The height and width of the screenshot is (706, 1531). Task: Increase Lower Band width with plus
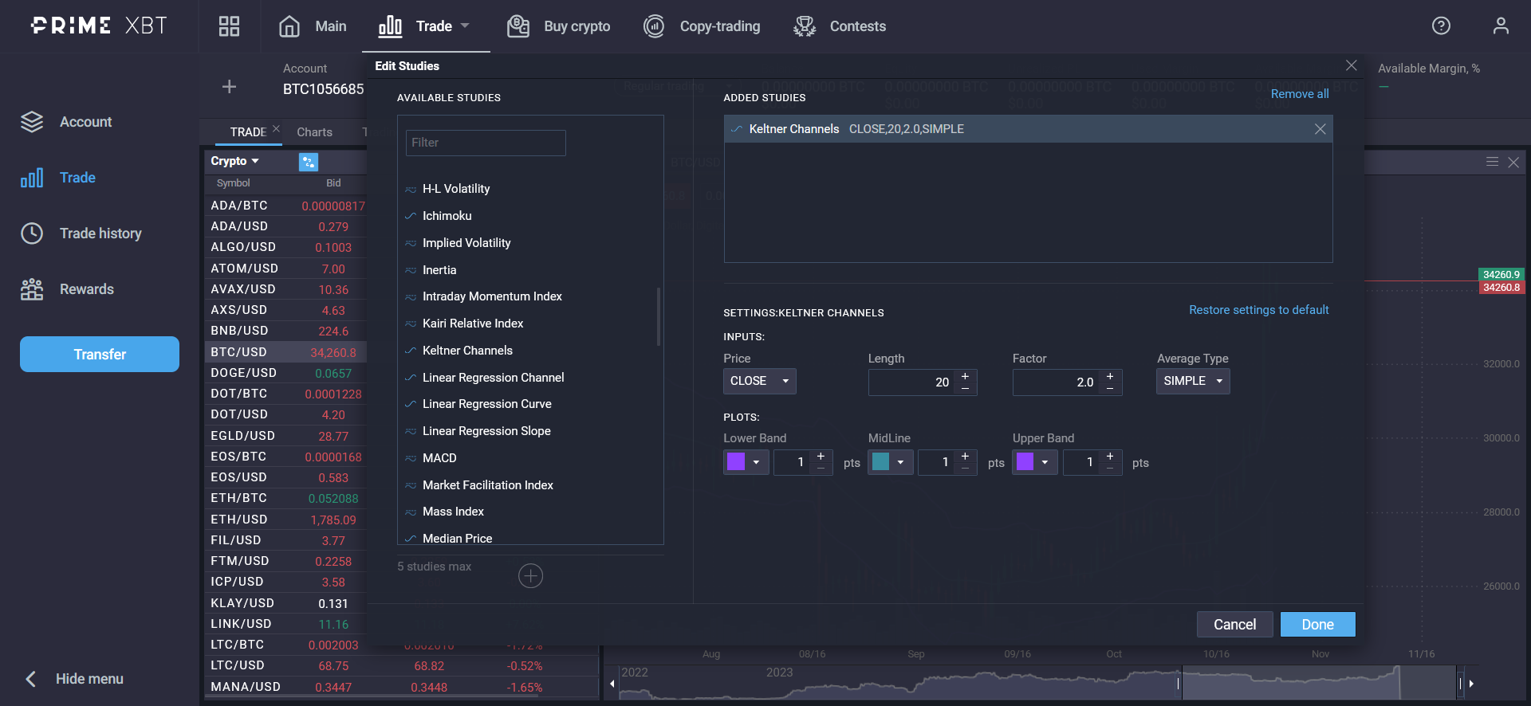coord(821,457)
